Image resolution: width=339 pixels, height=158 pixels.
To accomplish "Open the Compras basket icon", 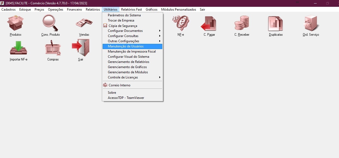I will [53, 48].
